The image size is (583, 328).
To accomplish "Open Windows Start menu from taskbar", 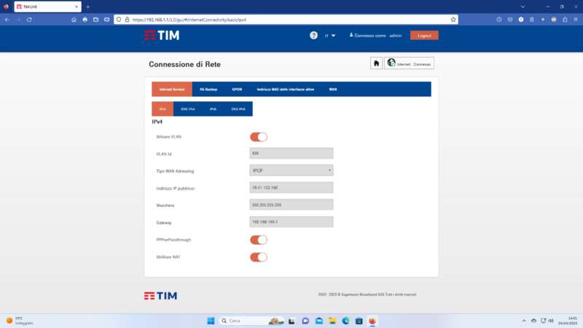I will (x=211, y=321).
